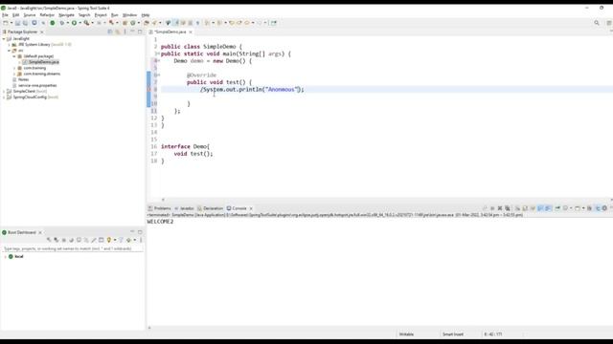The height and width of the screenshot is (344, 613).
Task: Click SimpleDemo.java file icon in Package Explorer
Action: (x=25, y=62)
